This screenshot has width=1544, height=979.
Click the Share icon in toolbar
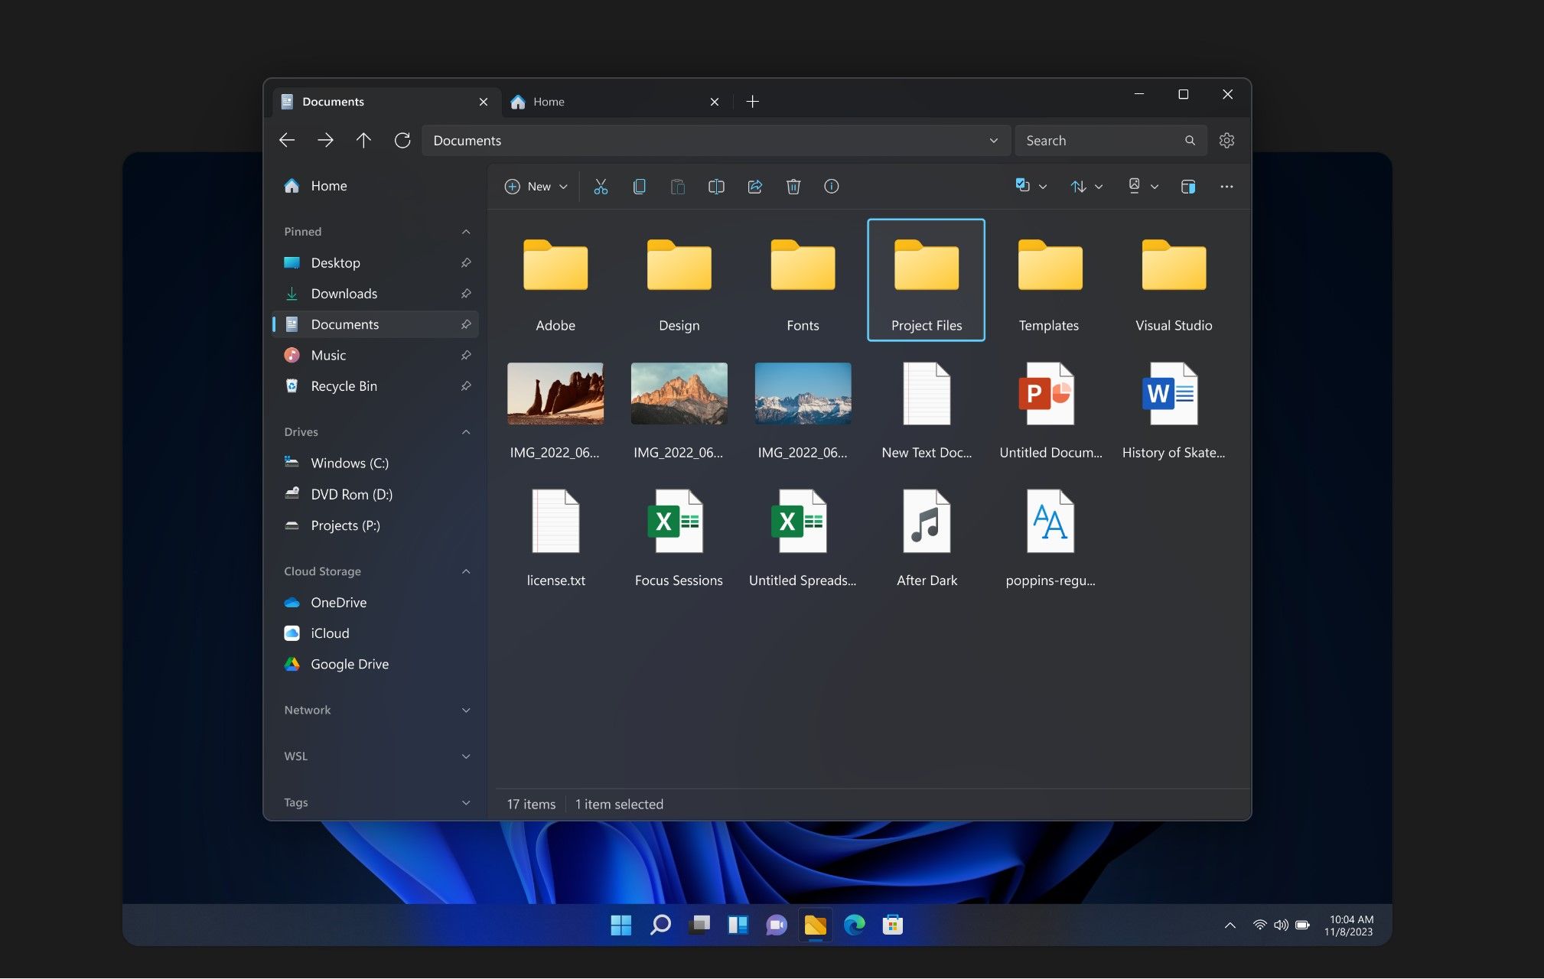pyautogui.click(x=755, y=187)
